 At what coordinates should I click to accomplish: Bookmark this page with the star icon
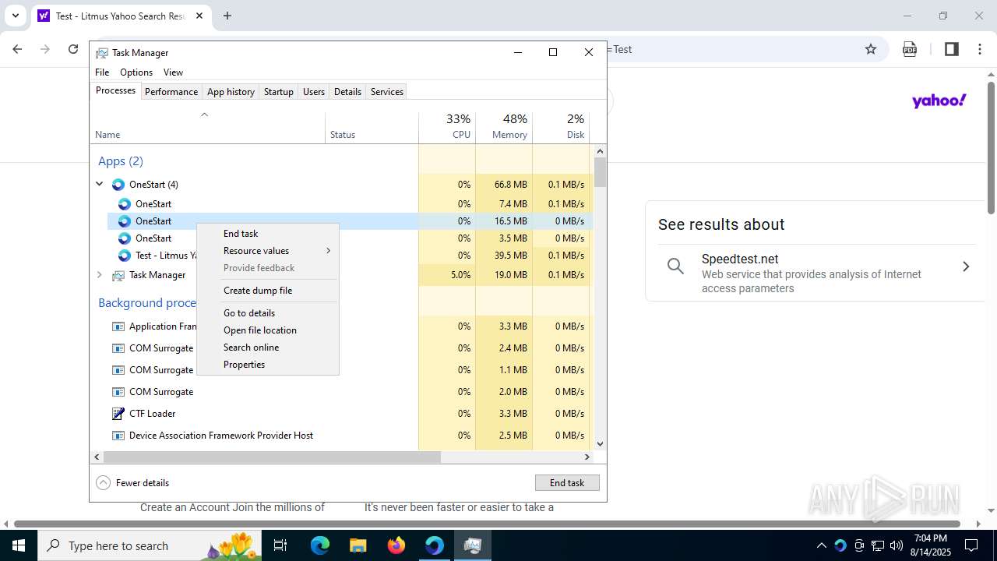tap(871, 49)
